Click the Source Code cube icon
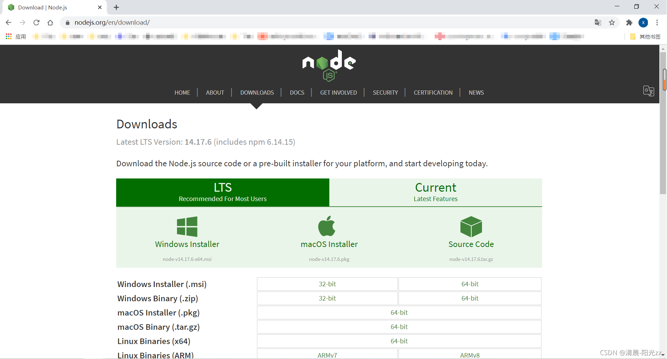The height and width of the screenshot is (359, 667). coord(471,226)
